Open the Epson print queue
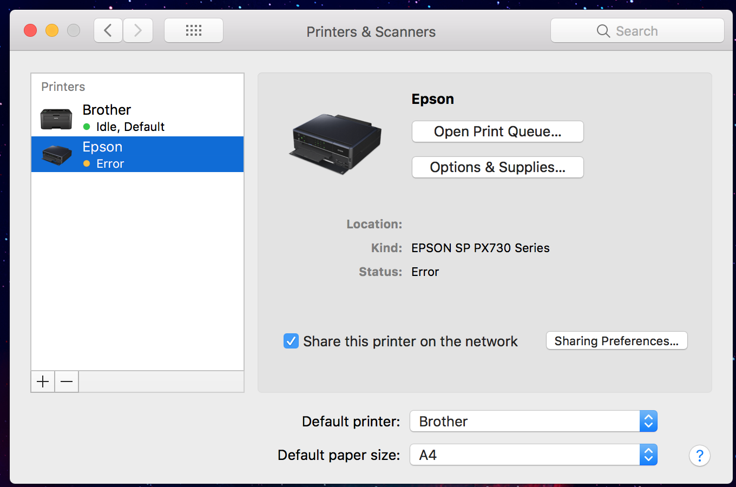The image size is (736, 487). tap(498, 131)
